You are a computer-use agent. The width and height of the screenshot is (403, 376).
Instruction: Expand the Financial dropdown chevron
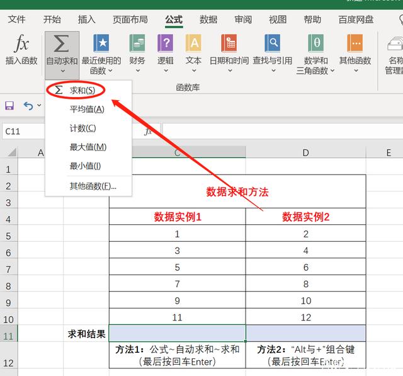[138, 71]
